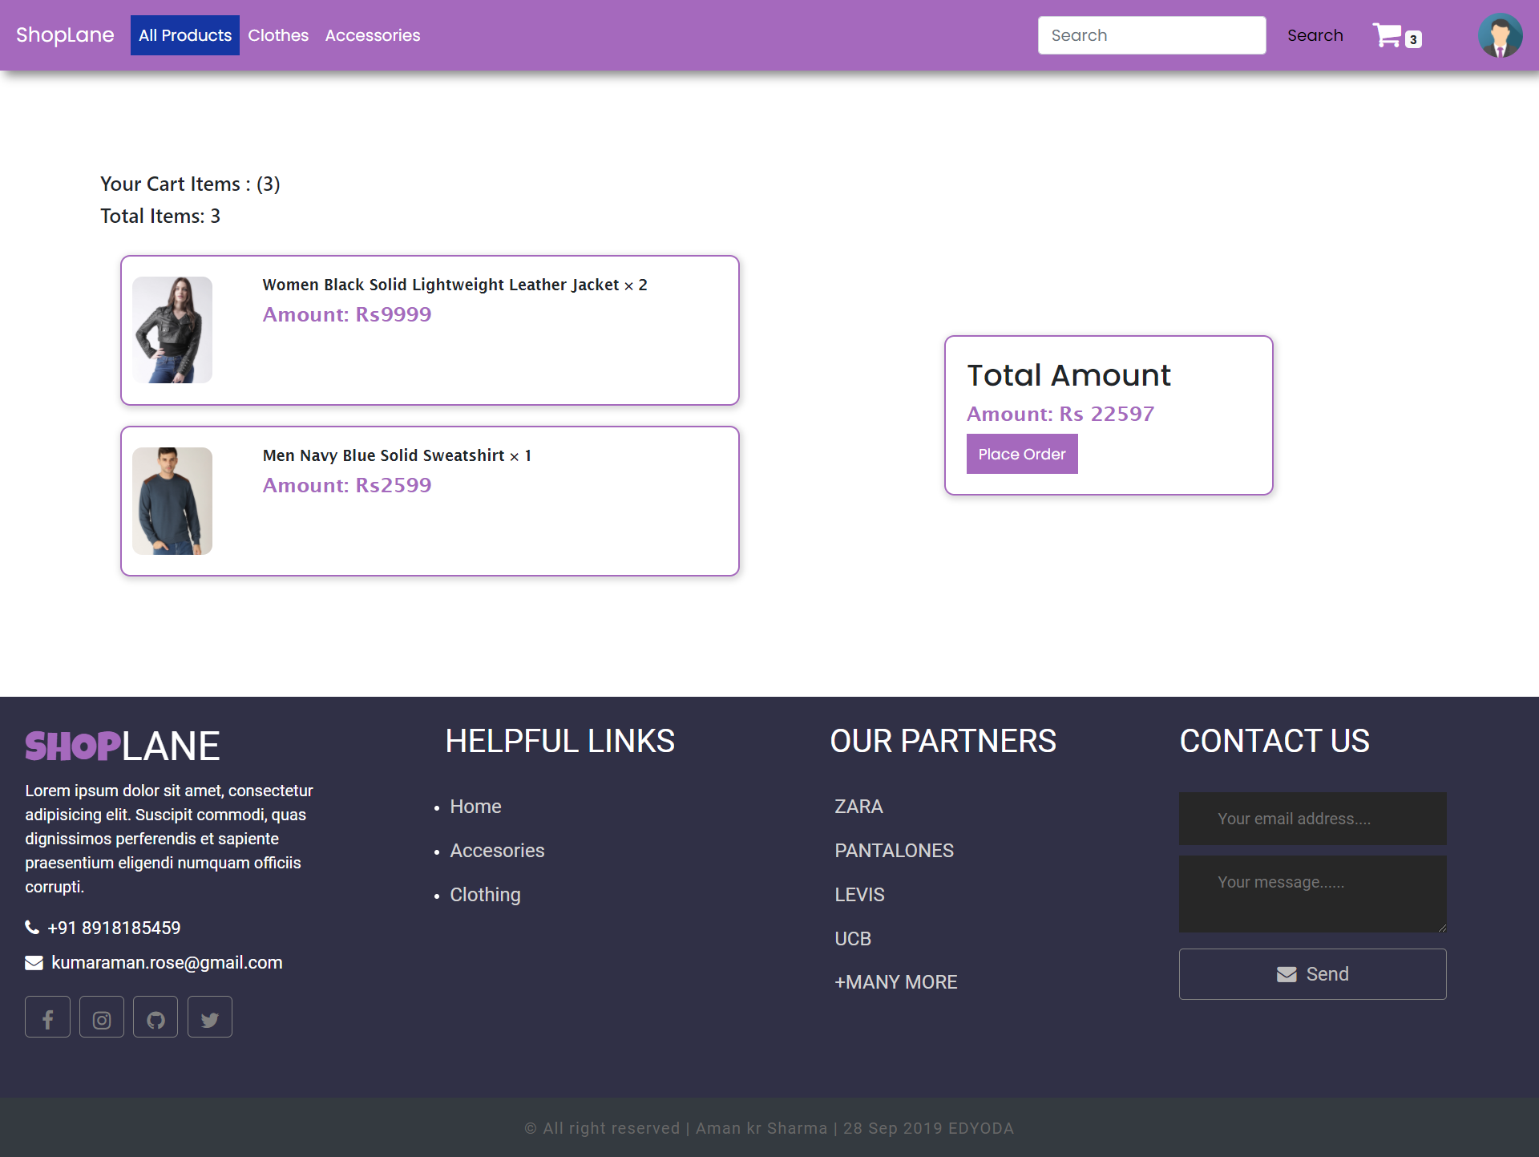Switch to the Clothes tab
The image size is (1539, 1157).
[x=278, y=35]
